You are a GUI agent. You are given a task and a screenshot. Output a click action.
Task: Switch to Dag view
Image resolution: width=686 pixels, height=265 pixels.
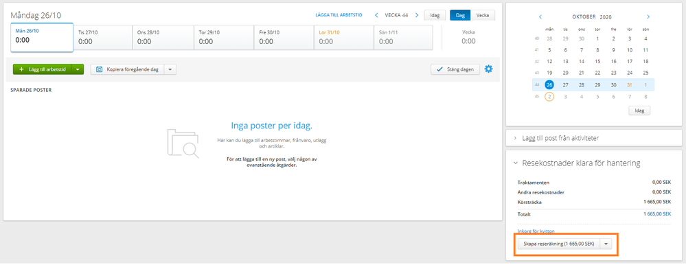(x=460, y=15)
